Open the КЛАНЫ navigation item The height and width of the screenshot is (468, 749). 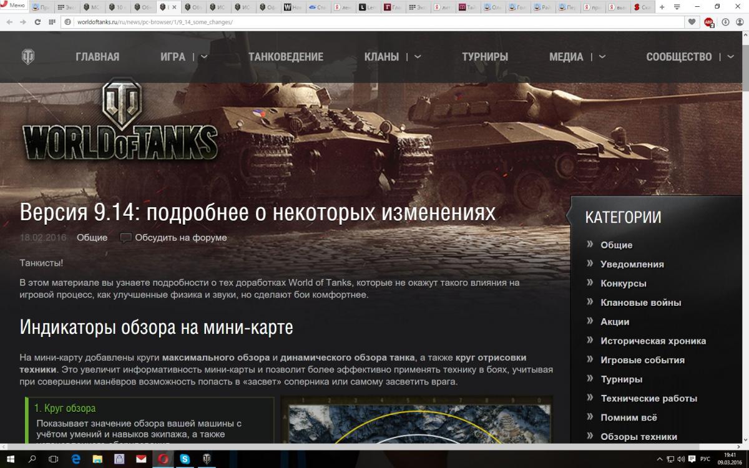click(x=381, y=57)
